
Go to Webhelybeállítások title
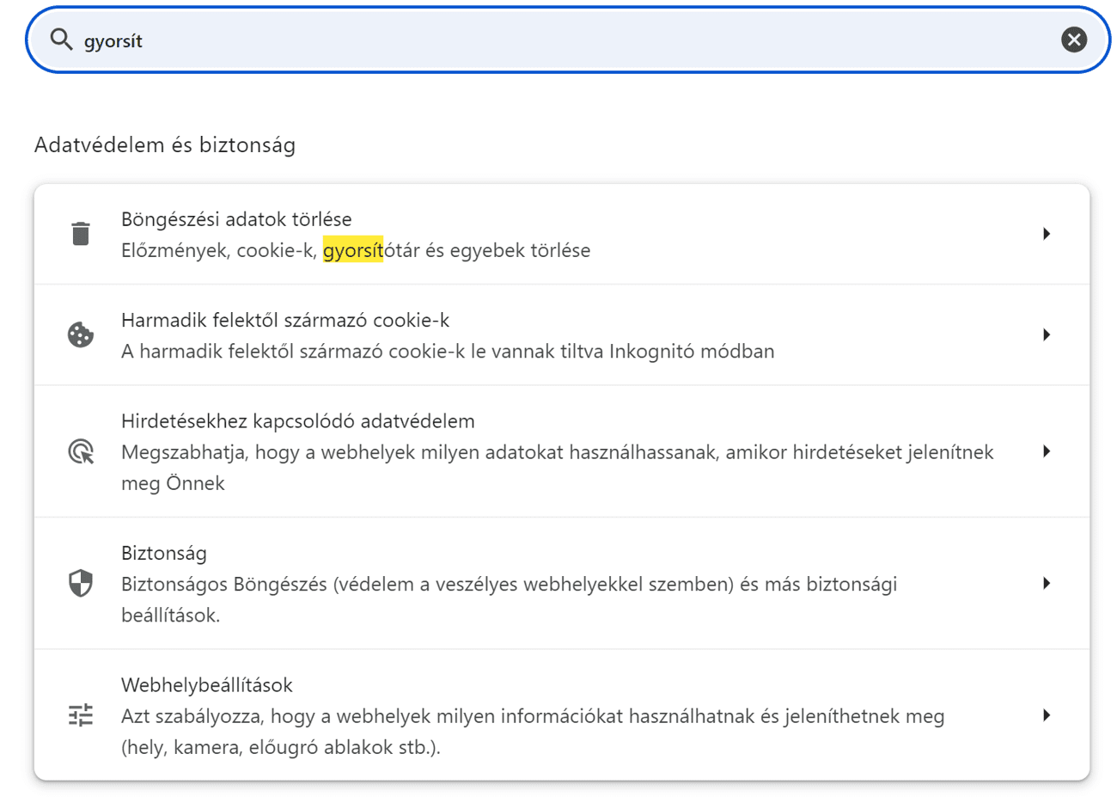(x=207, y=685)
